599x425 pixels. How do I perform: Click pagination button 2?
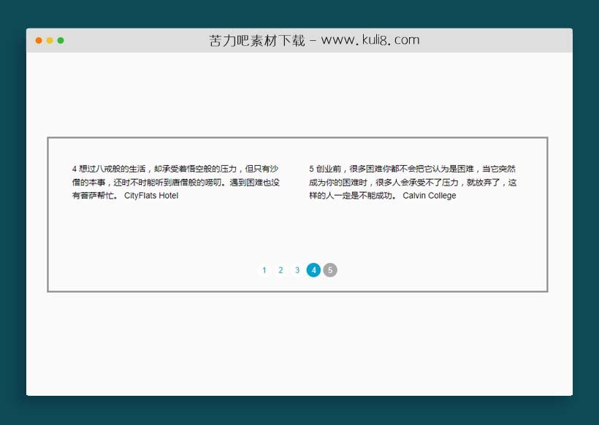coord(281,270)
